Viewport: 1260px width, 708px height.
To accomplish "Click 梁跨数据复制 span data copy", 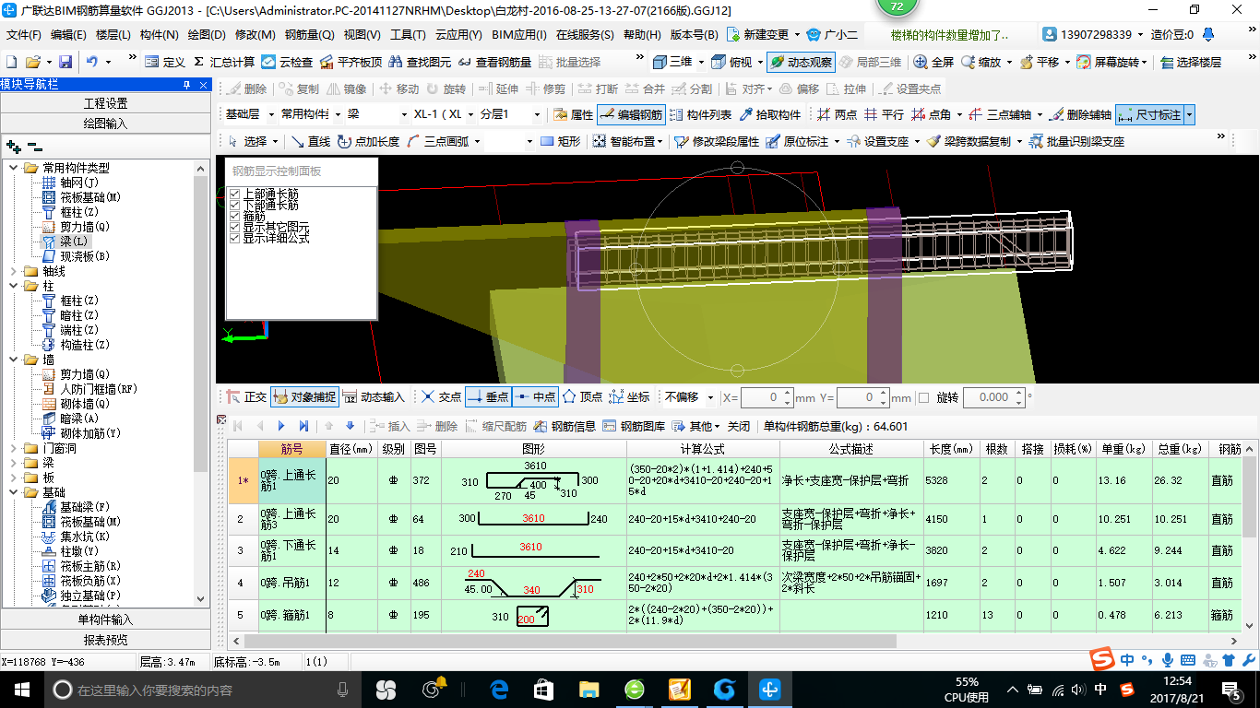I will point(969,141).
